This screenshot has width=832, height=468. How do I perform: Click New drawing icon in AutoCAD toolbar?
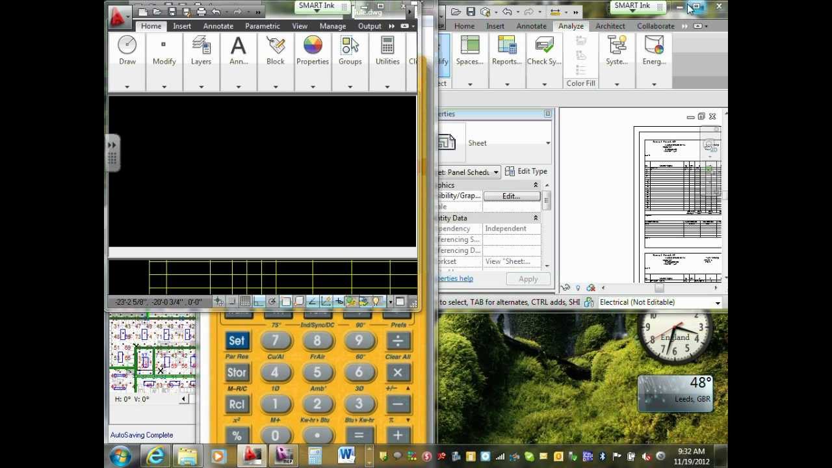click(x=143, y=12)
